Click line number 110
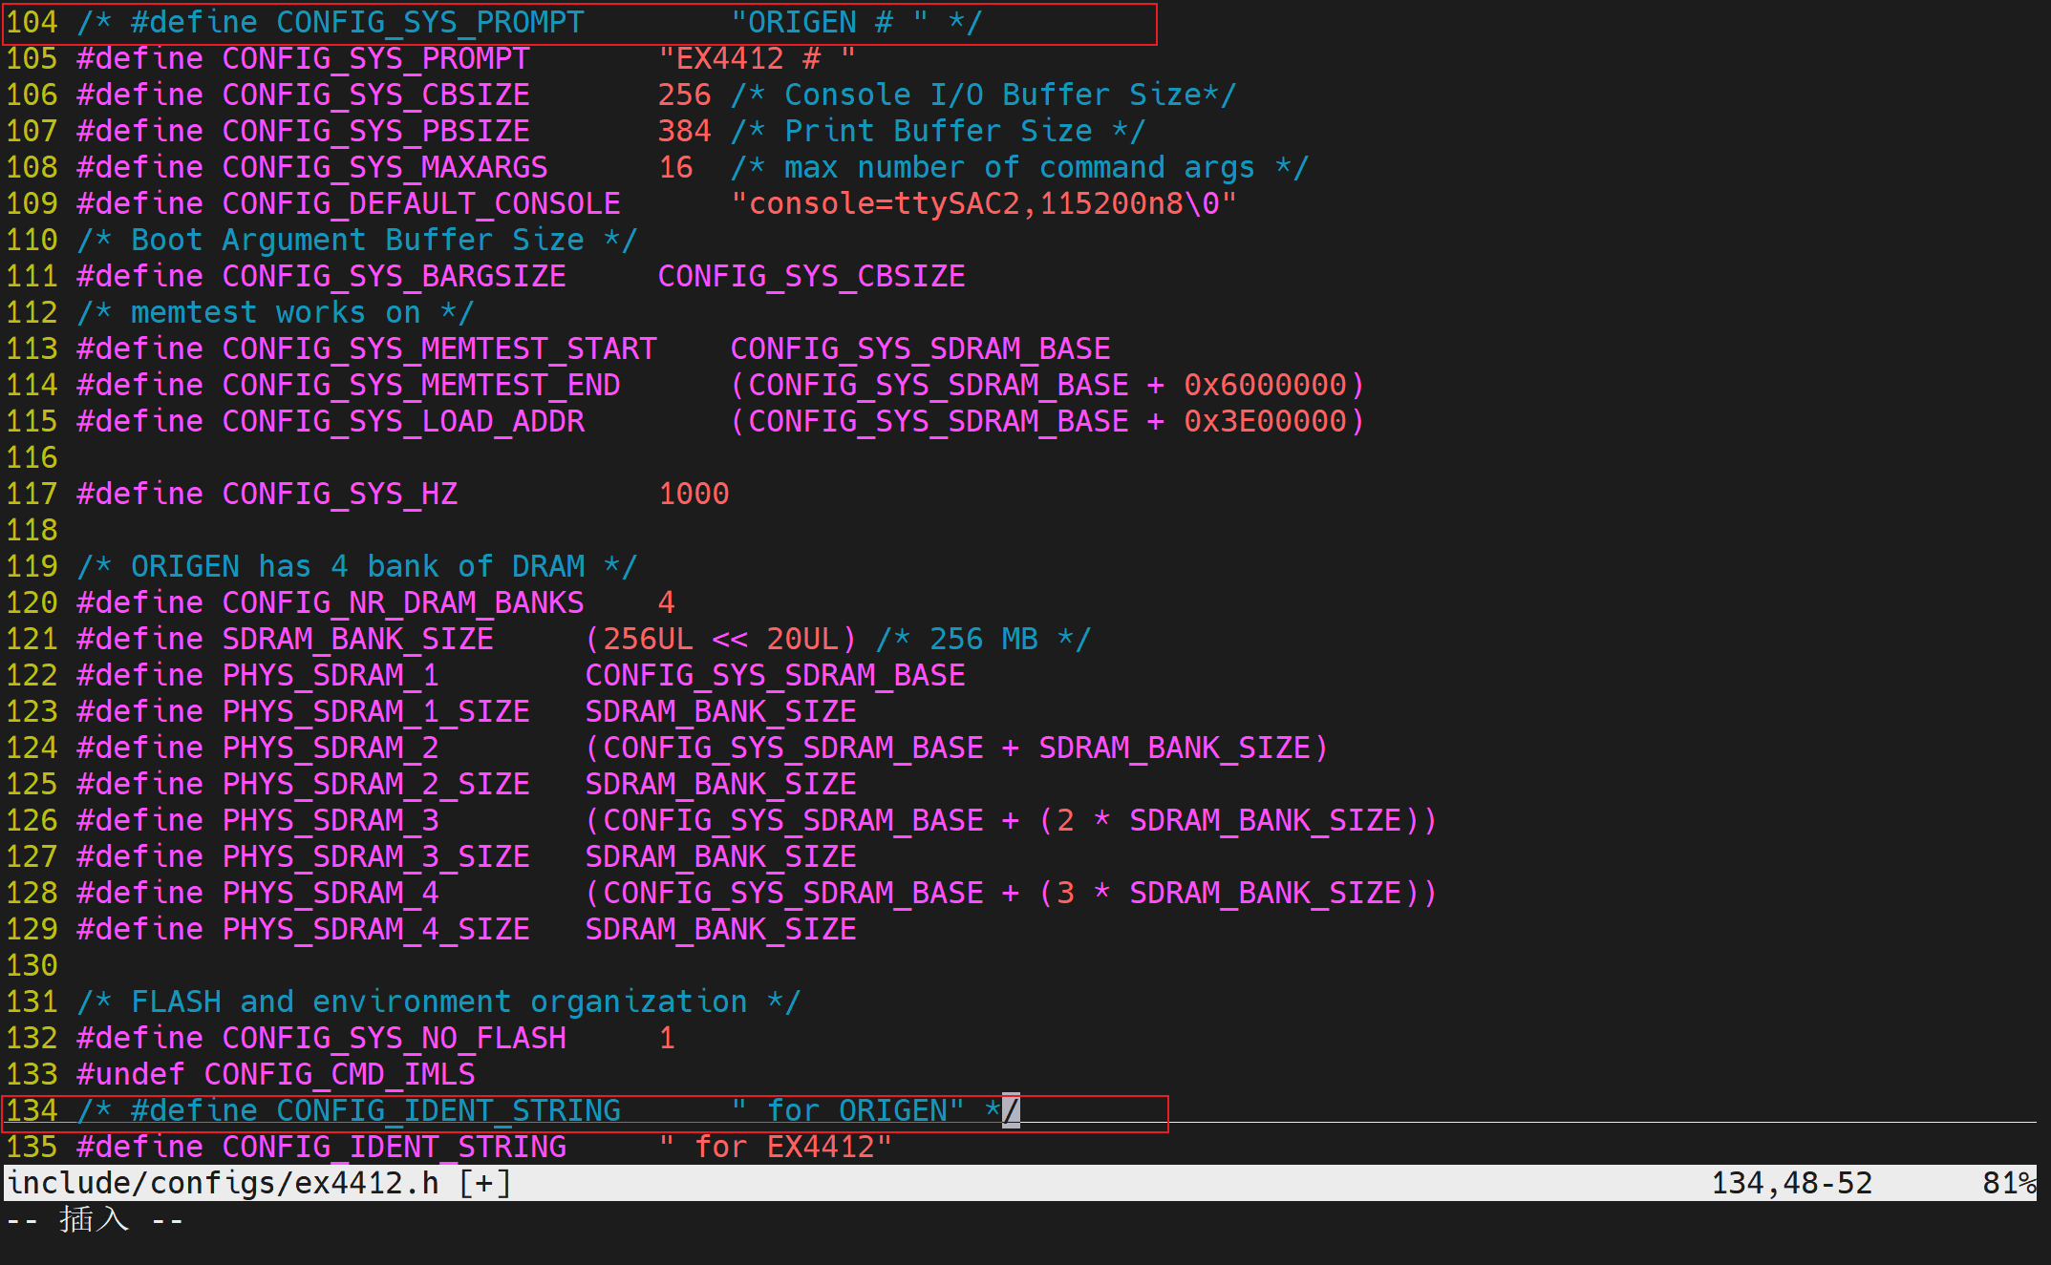Screen dimensions: 2051x1265 (x=32, y=241)
